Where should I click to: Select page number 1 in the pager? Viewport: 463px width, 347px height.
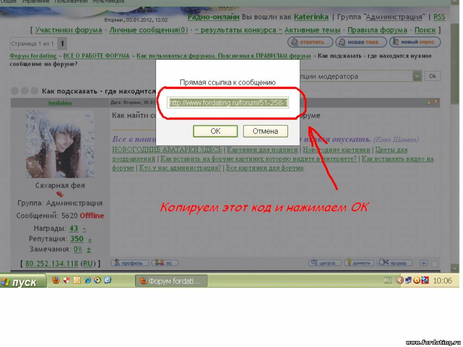coord(63,43)
